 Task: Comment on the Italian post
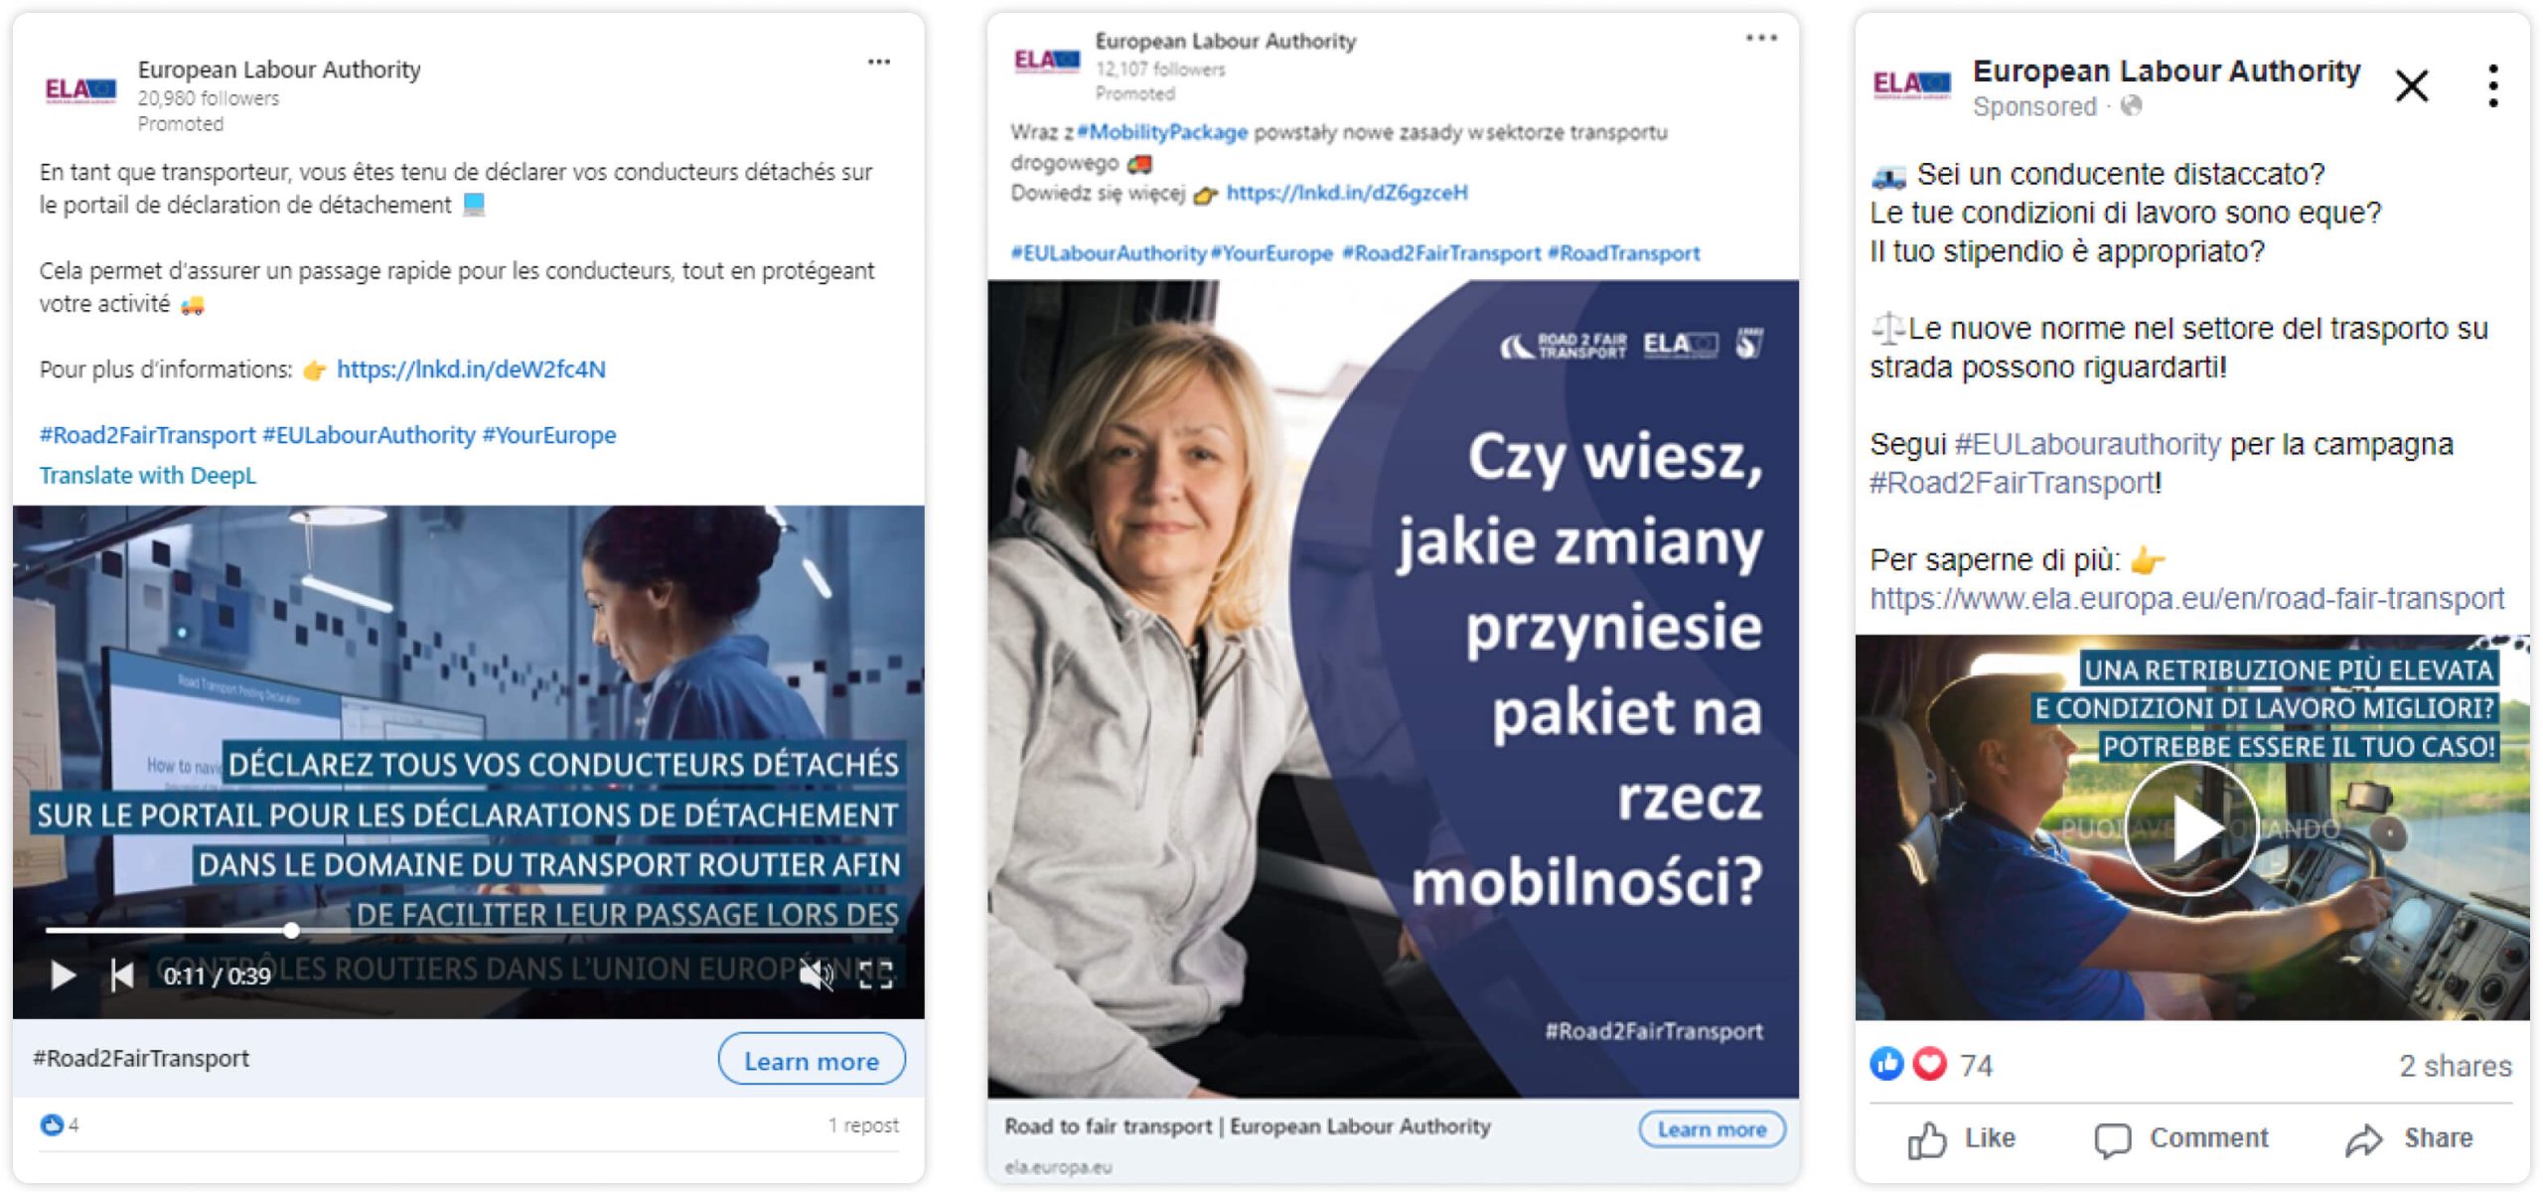coord(2181,1138)
